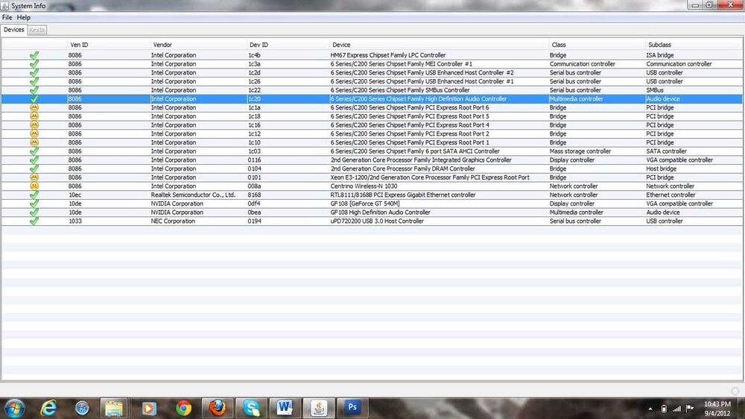
Task: Click green checkmark for HM67 LPC Controller row
Action: pyautogui.click(x=34, y=55)
